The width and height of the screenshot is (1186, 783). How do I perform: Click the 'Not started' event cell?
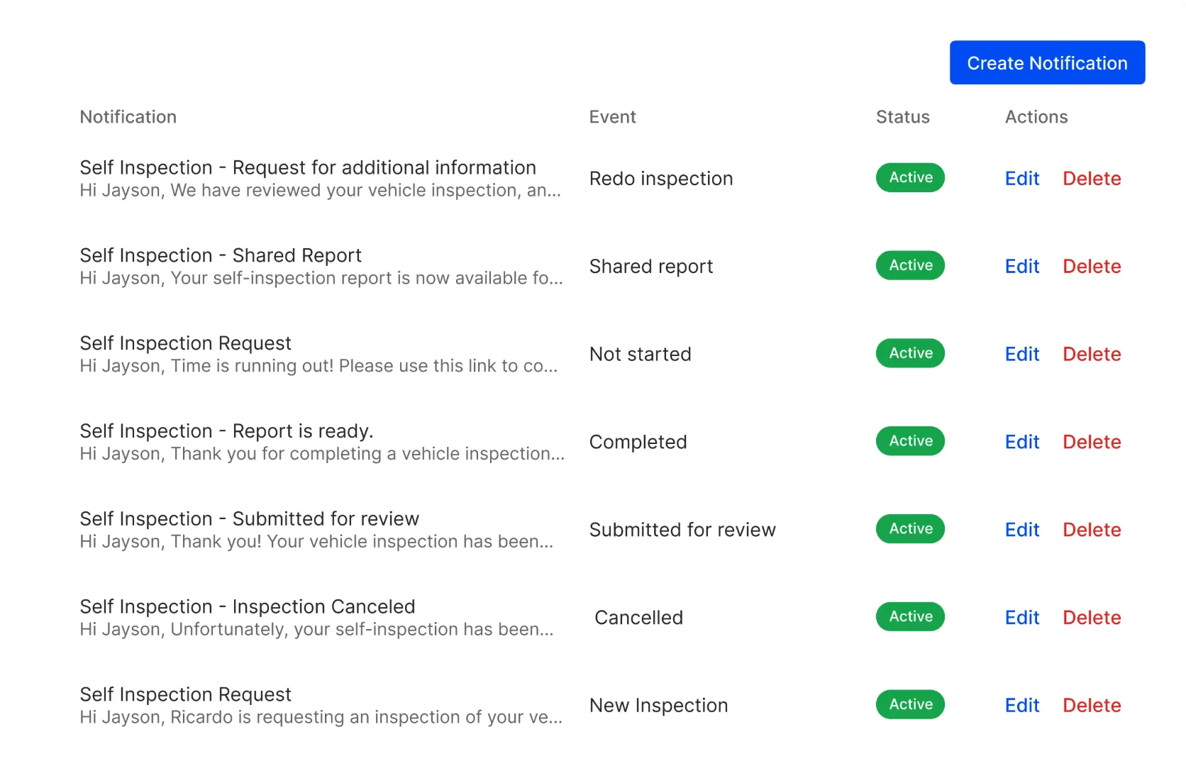click(x=641, y=354)
